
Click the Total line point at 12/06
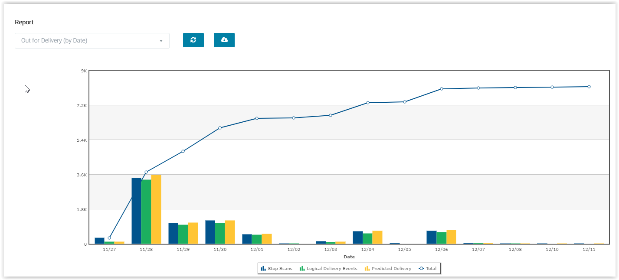coord(441,89)
